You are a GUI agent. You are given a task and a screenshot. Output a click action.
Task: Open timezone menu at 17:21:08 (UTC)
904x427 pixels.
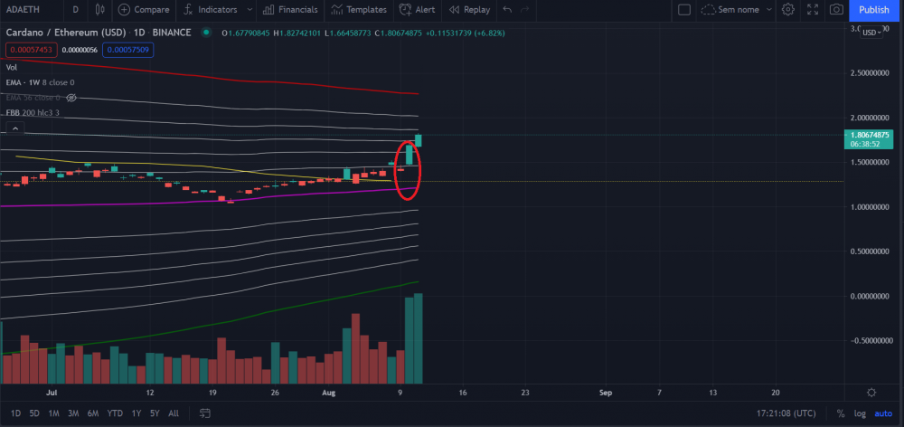pos(786,413)
